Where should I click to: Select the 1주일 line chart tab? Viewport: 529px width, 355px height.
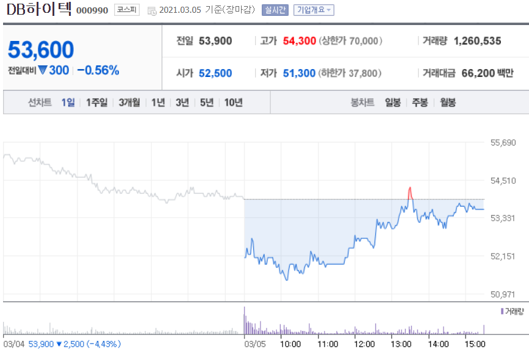96,102
